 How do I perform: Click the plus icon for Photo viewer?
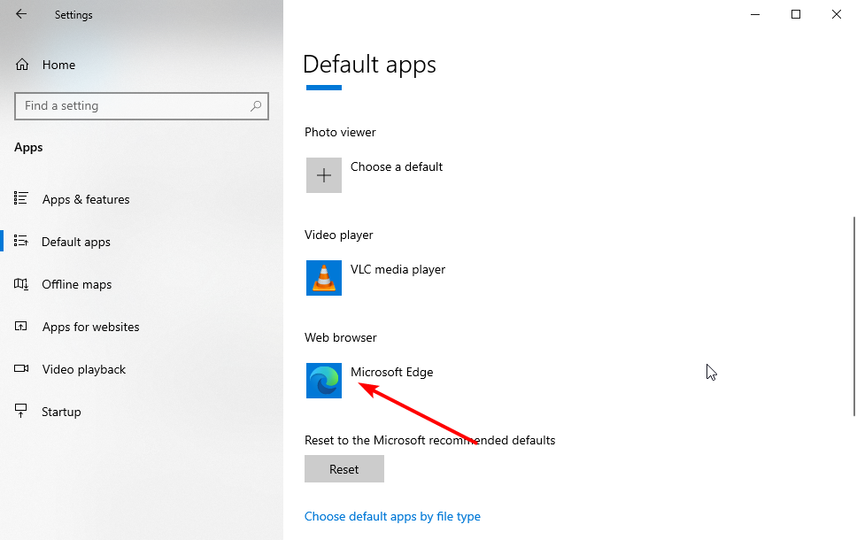[x=323, y=175]
